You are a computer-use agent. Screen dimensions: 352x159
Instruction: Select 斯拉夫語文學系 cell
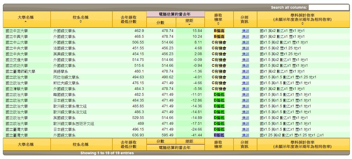(x=81, y=83)
